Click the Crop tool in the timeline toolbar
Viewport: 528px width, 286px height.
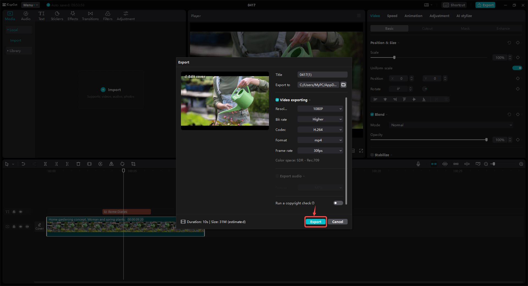(x=133, y=164)
